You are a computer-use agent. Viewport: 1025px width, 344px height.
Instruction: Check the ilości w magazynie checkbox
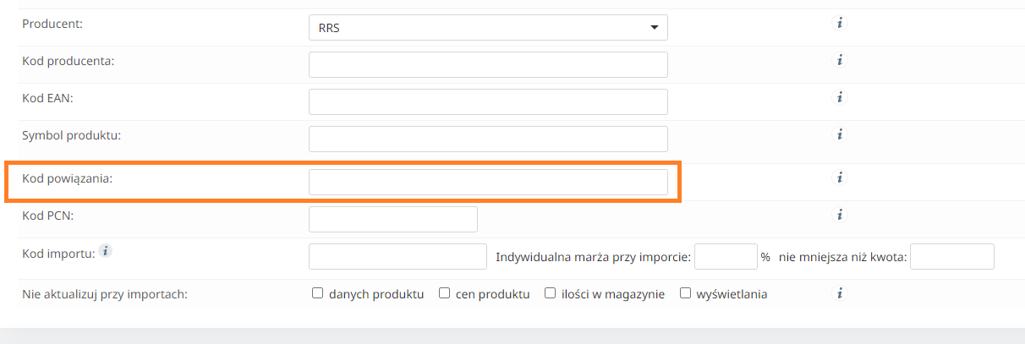point(550,294)
